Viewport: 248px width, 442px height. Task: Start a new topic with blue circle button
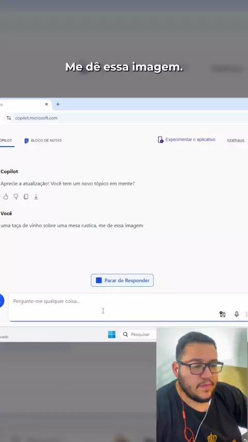coord(1,301)
